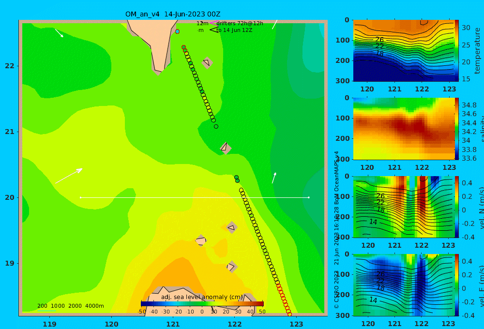
Task: Select the diamond marker near 122E 18.9N
Action: coord(231,267)
